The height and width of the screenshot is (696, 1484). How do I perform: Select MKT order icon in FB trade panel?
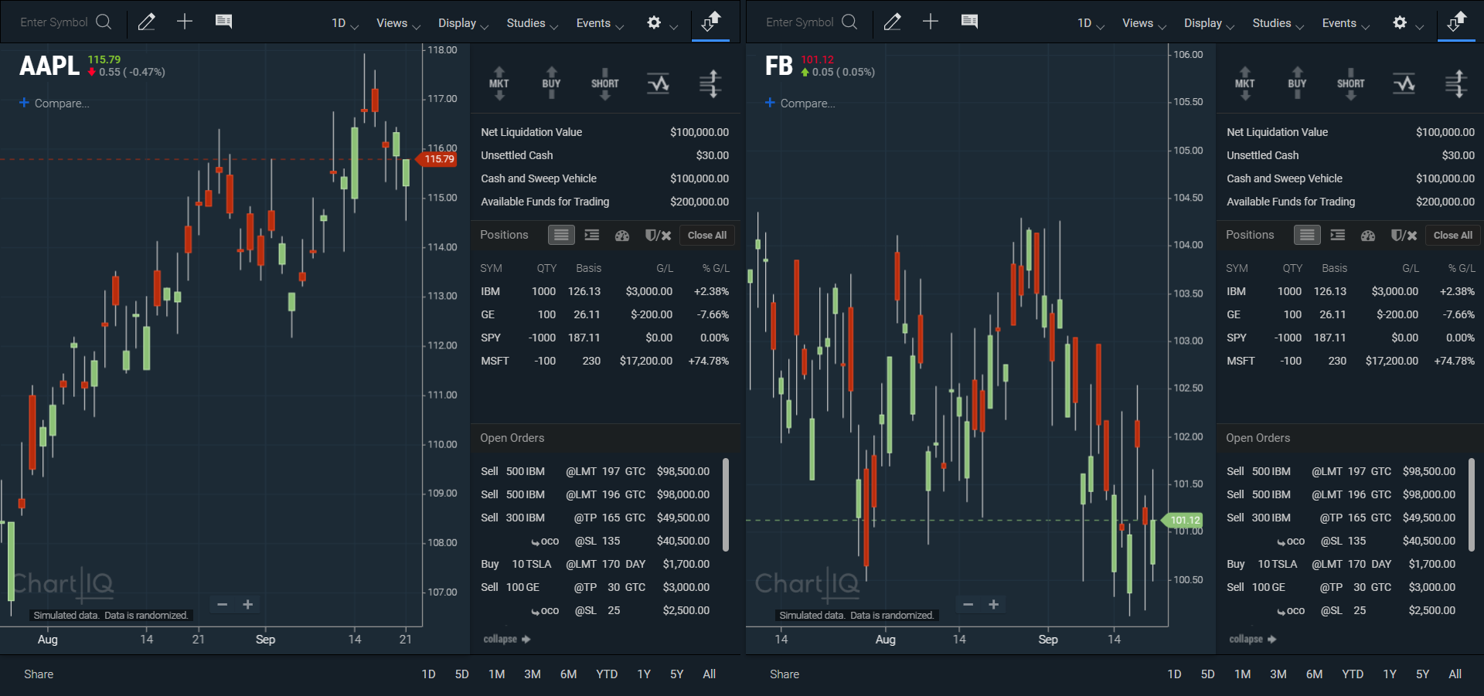pos(1245,83)
